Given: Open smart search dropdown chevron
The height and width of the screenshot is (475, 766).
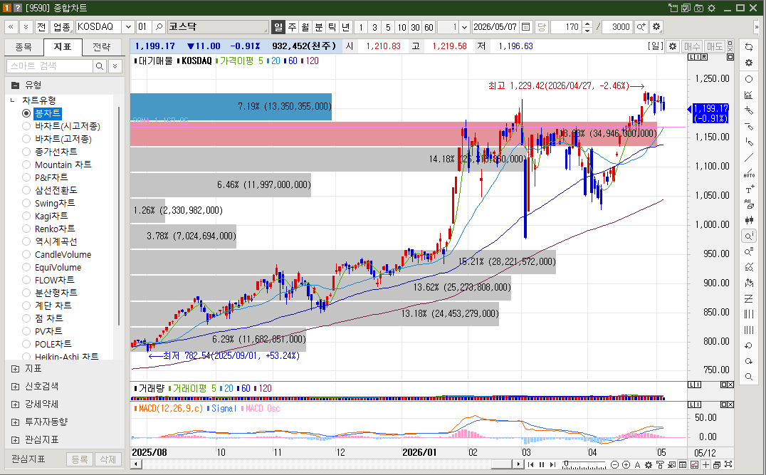Looking at the screenshot, I should pyautogui.click(x=115, y=66).
